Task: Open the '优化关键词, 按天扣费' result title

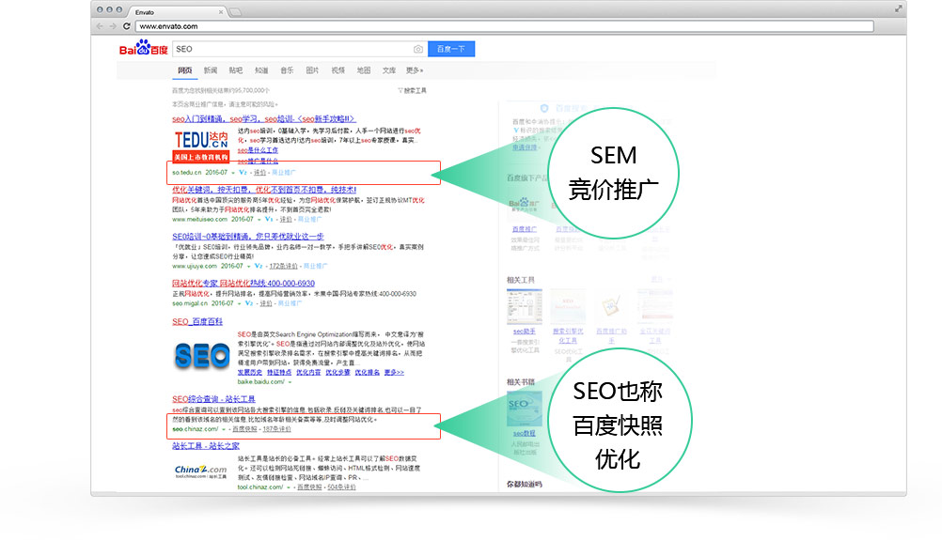Action: (264, 190)
